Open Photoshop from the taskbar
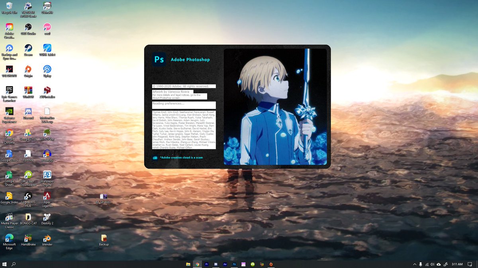478x268 pixels. [x=234, y=264]
